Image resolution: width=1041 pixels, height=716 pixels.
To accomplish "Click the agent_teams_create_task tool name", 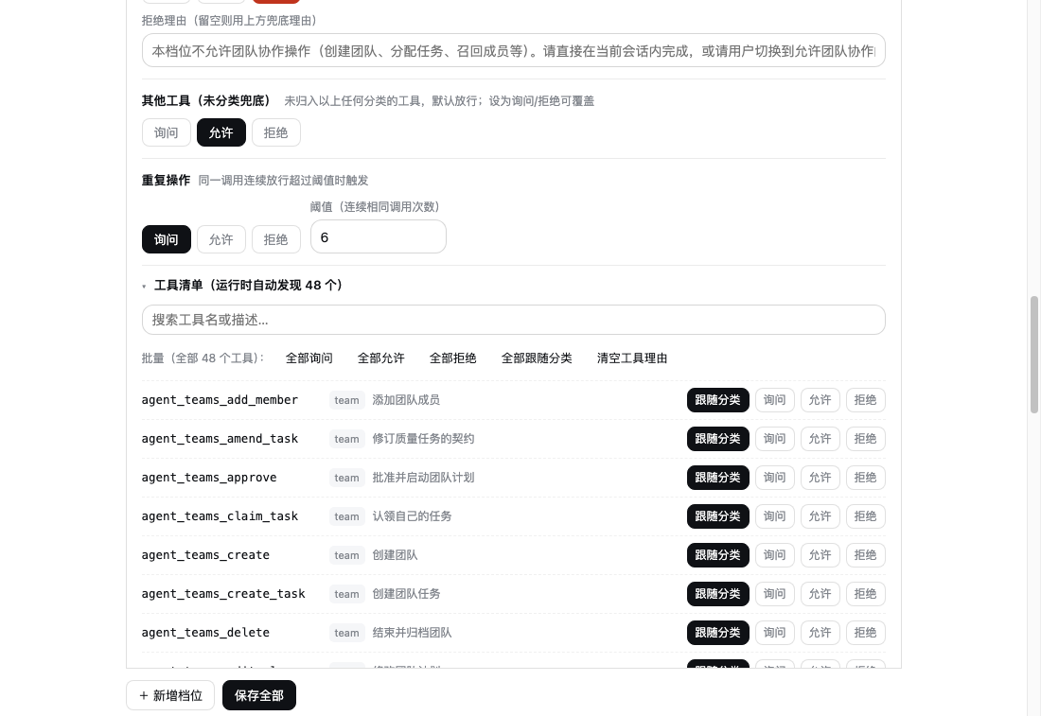I will pos(223,594).
